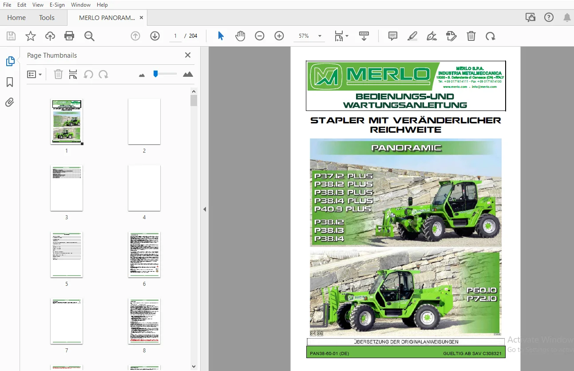Select page 2 thumbnail
Viewport: 574px width, 371px height.
[144, 122]
